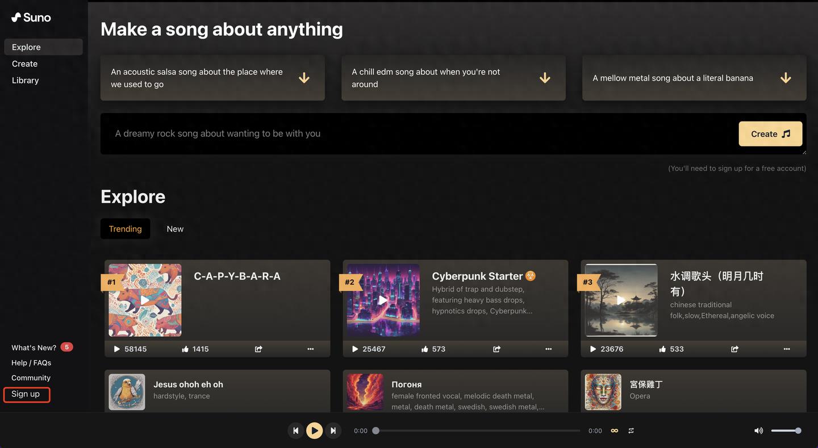Skip to the next track
Screen dimensions: 818x448
click(333, 430)
